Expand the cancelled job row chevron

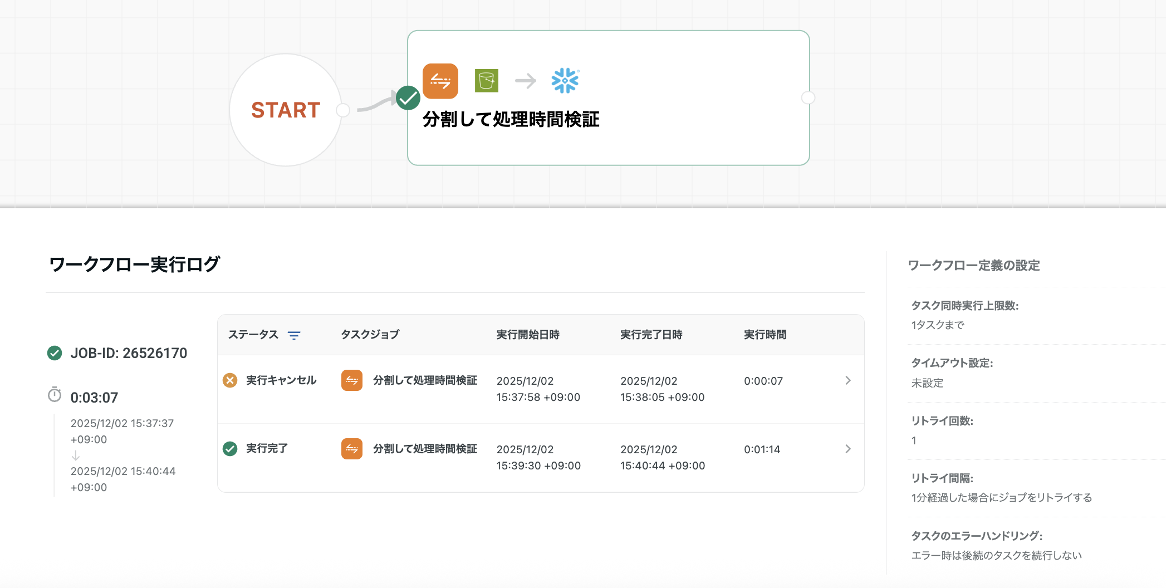tap(847, 380)
